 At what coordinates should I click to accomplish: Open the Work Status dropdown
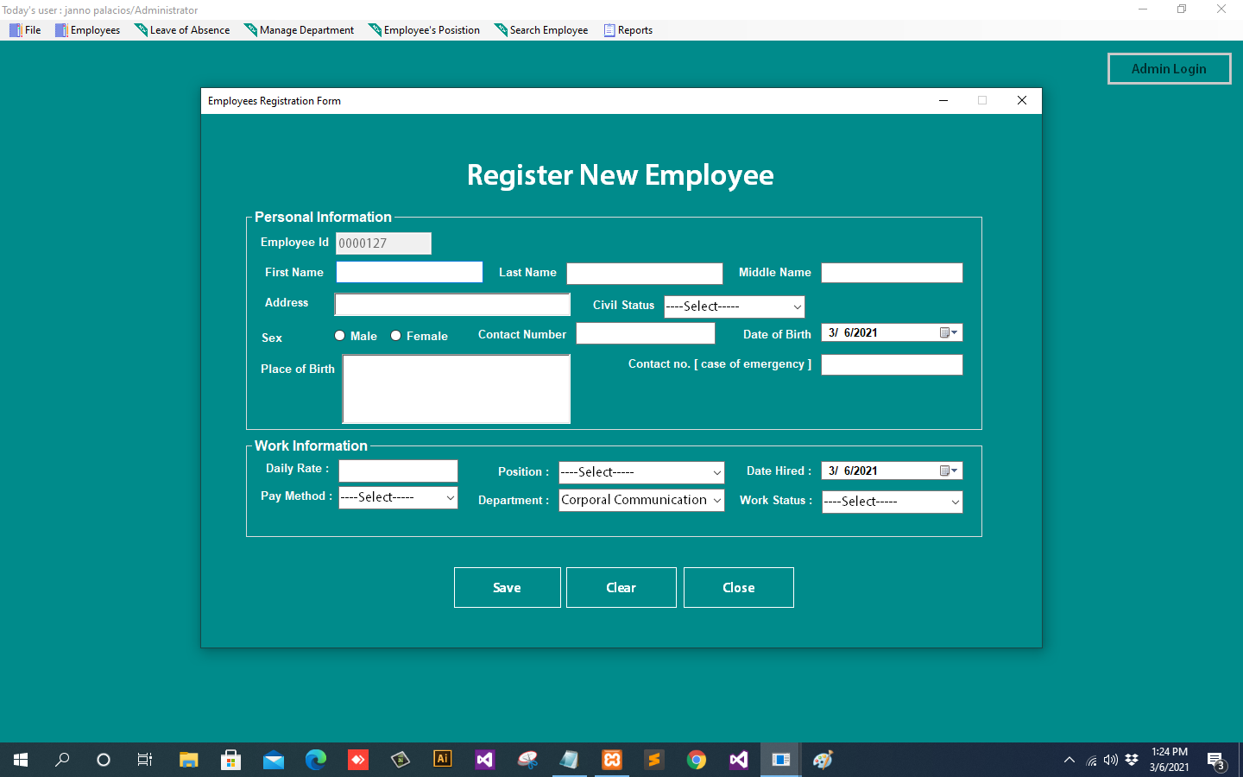pyautogui.click(x=955, y=502)
